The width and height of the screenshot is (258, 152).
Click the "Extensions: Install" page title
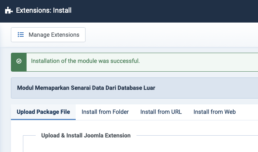coord(44,11)
